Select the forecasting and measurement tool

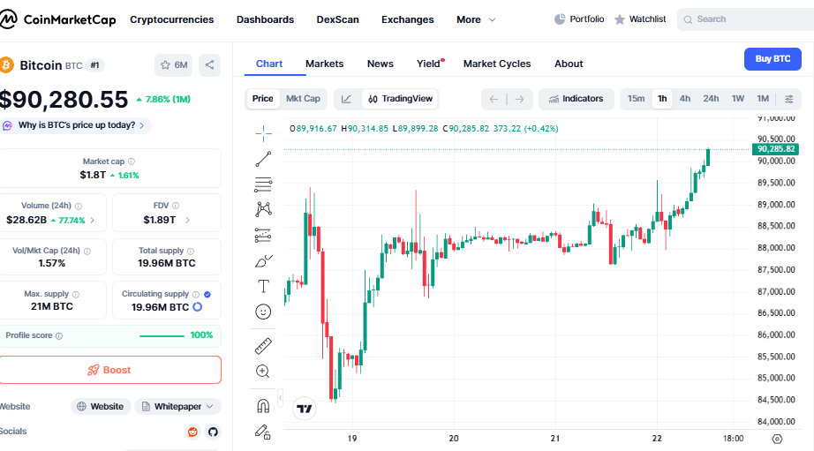(x=263, y=235)
